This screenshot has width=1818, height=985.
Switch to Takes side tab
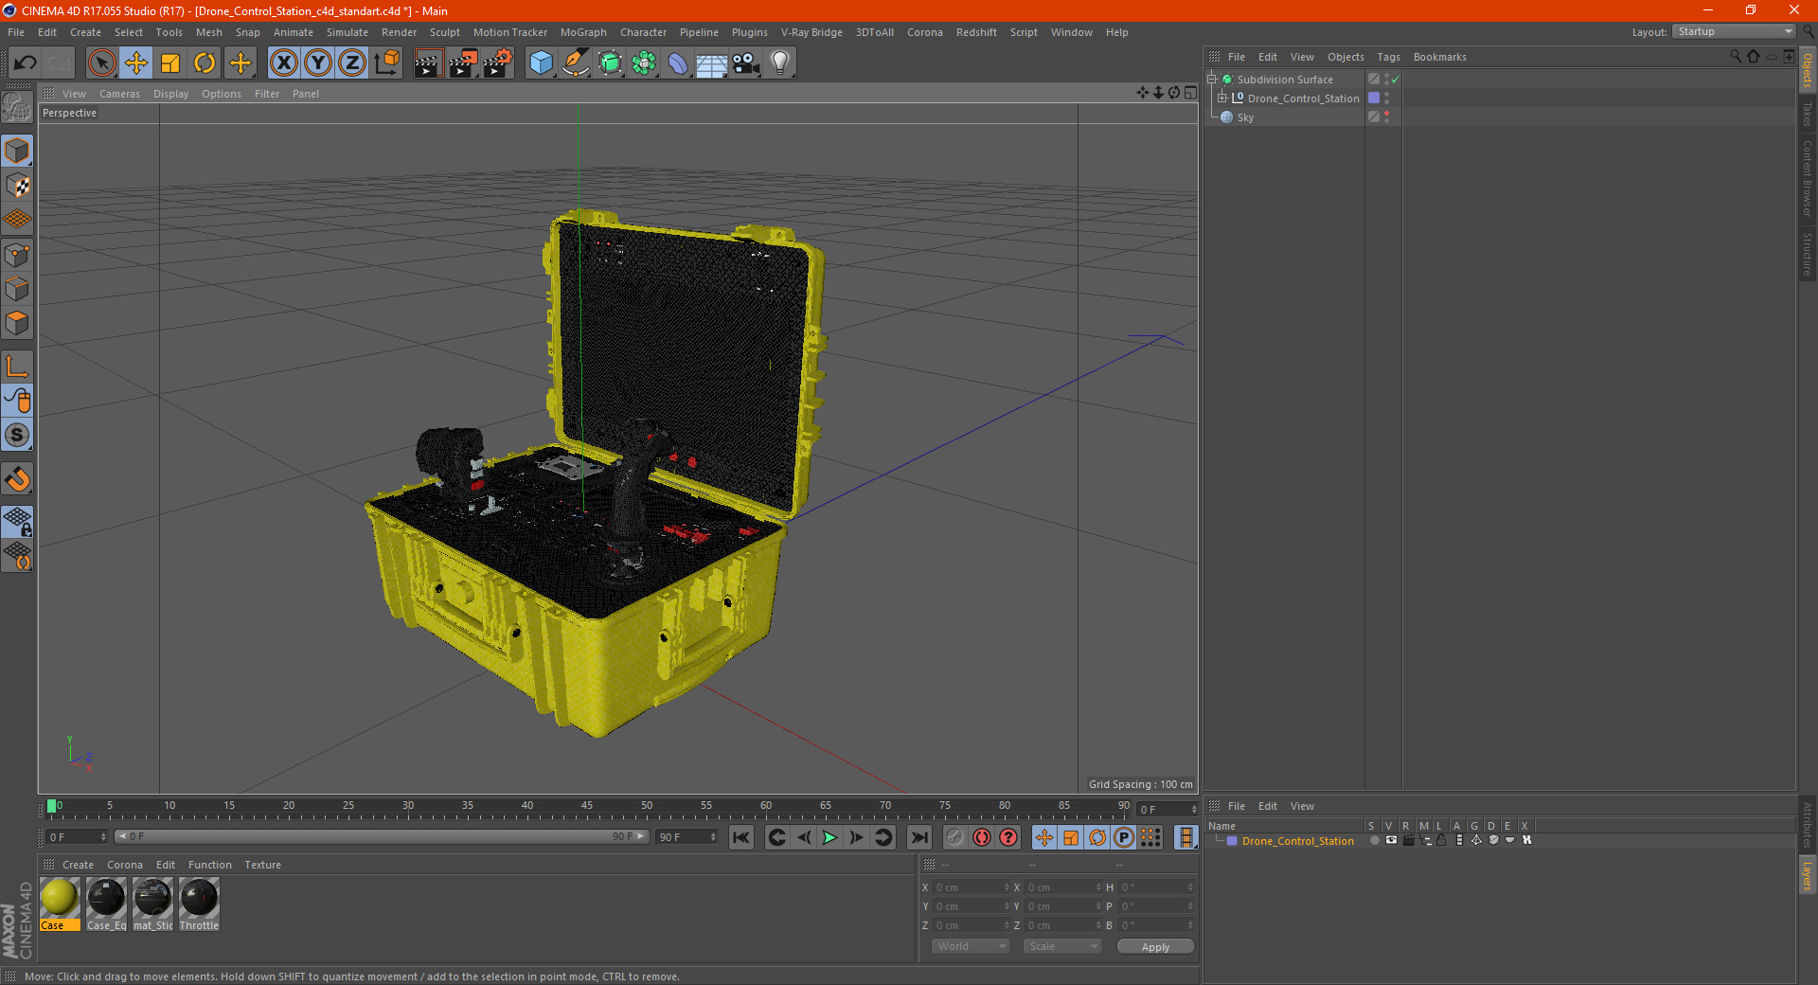pos(1808,114)
